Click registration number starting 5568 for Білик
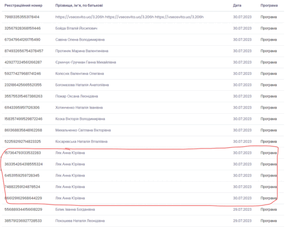This screenshot has height=228, width=286. (x=23, y=210)
